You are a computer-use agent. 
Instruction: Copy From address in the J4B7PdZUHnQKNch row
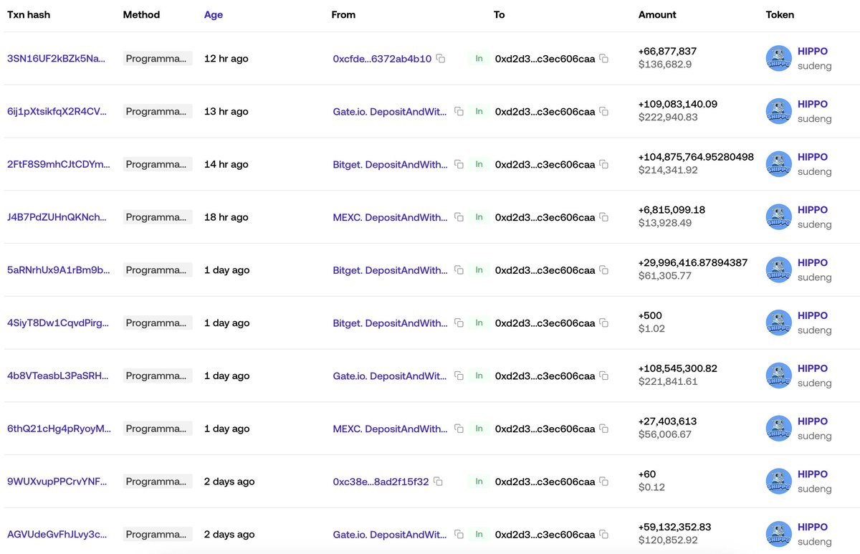[x=459, y=217]
